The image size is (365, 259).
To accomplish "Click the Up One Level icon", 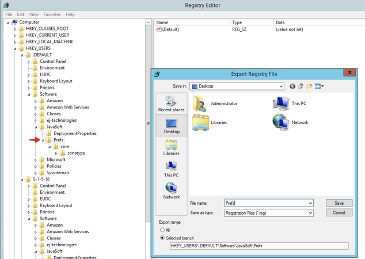I will (x=301, y=87).
